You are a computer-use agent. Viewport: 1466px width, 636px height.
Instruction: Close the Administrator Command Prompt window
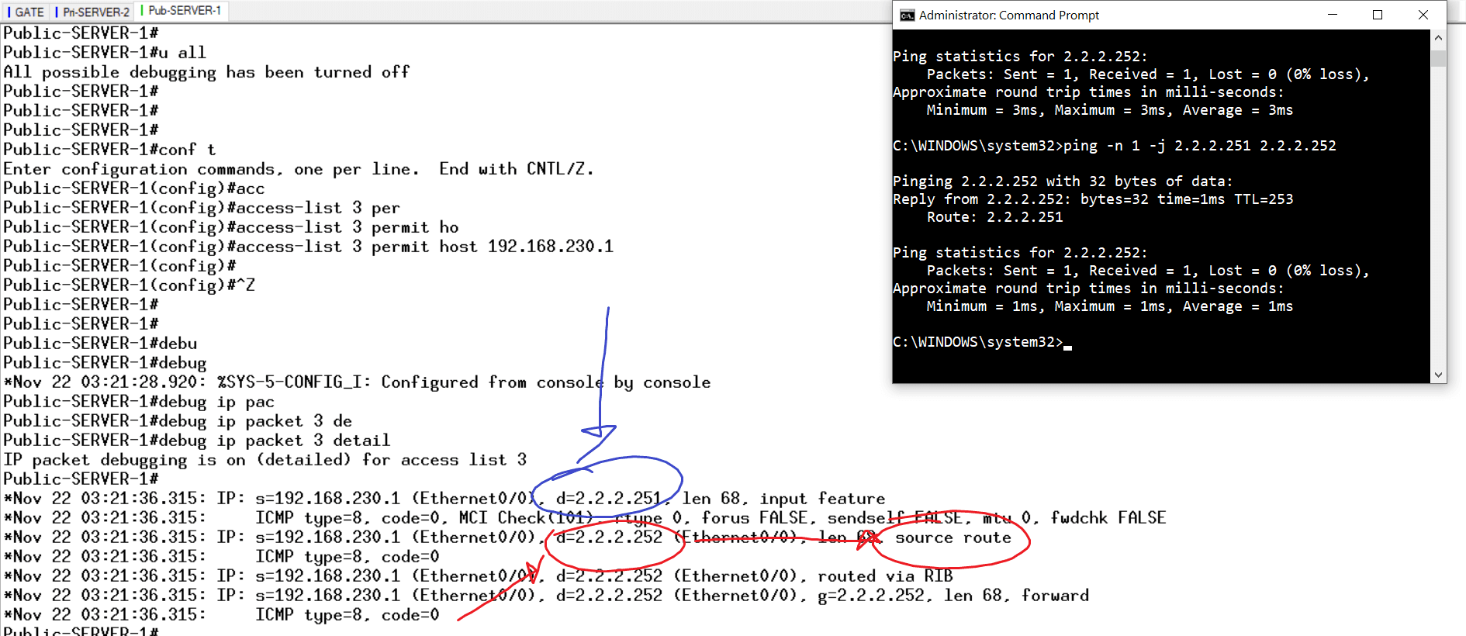[1423, 15]
